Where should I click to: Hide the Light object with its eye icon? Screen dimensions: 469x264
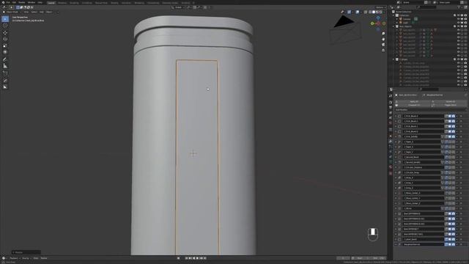(458, 23)
